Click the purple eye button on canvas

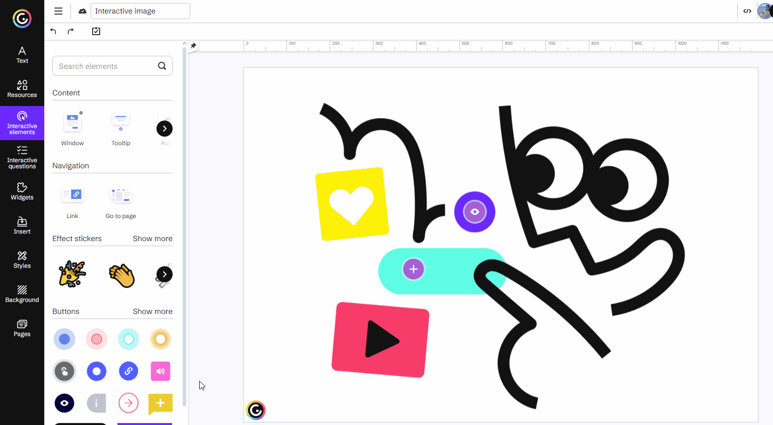coord(475,212)
